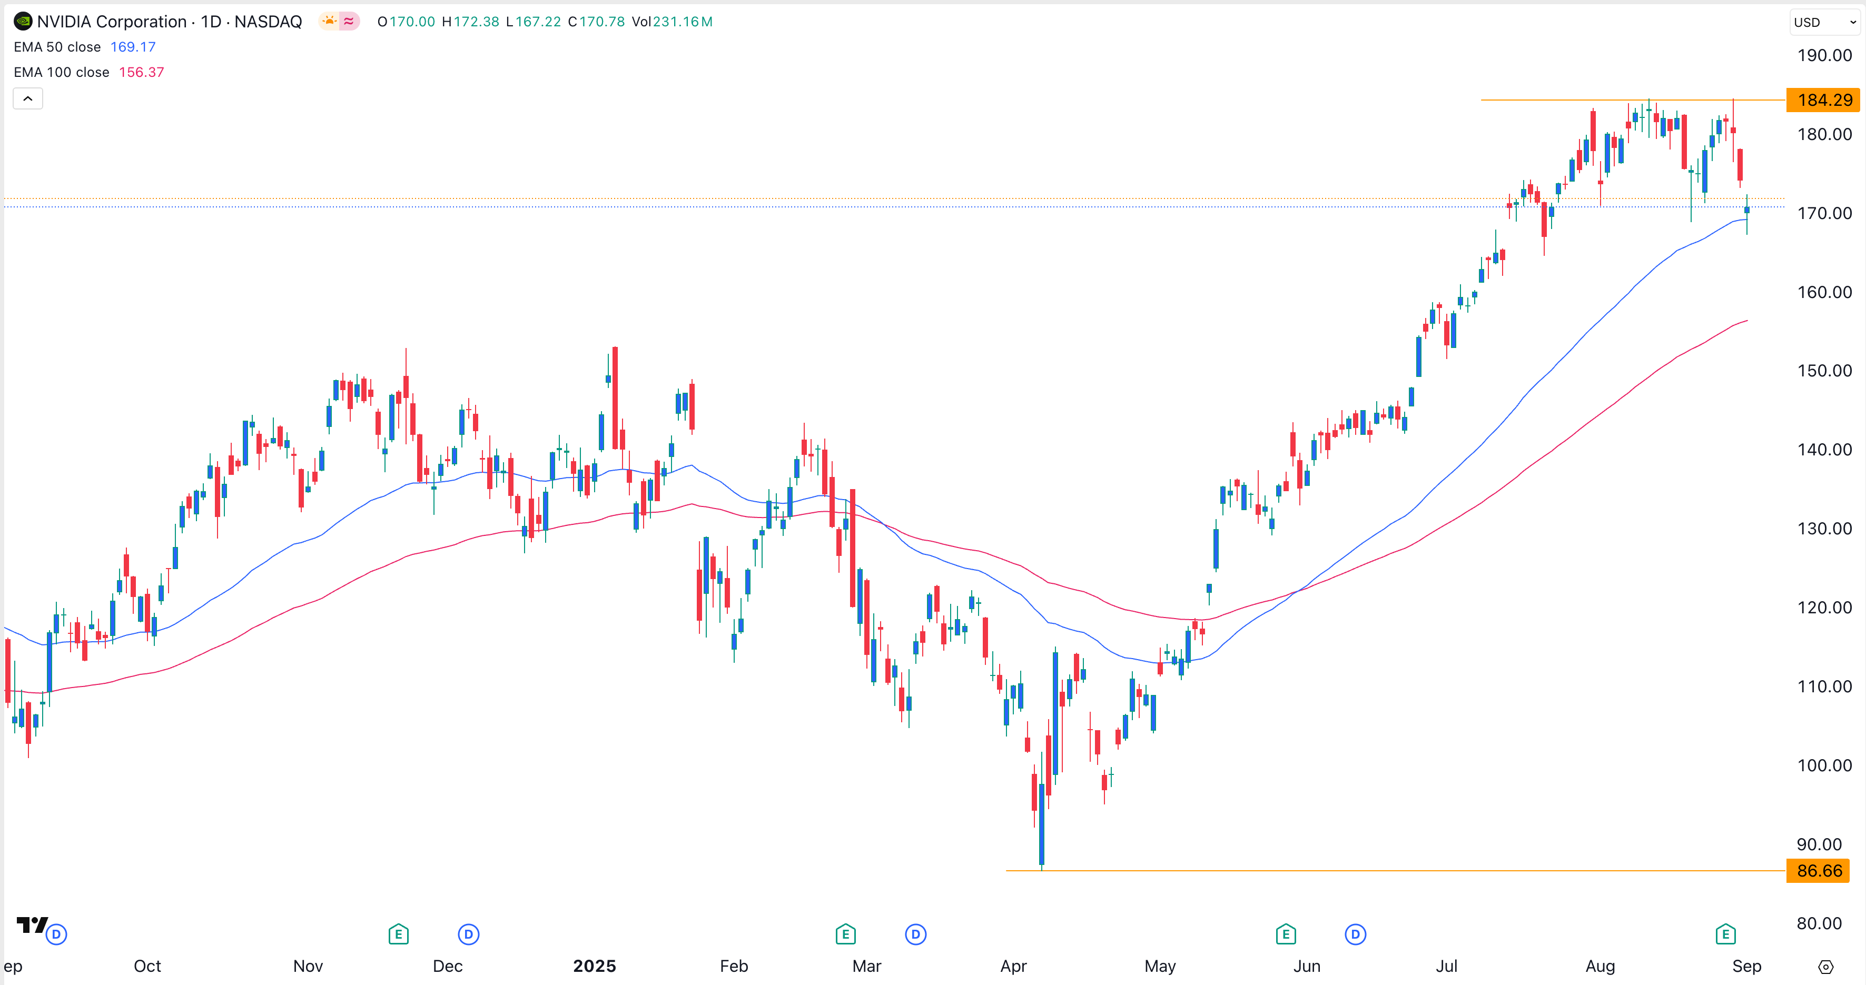Click the Aug label on the time axis

click(x=1600, y=966)
